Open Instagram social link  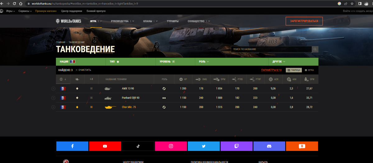pyautogui.click(x=171, y=146)
